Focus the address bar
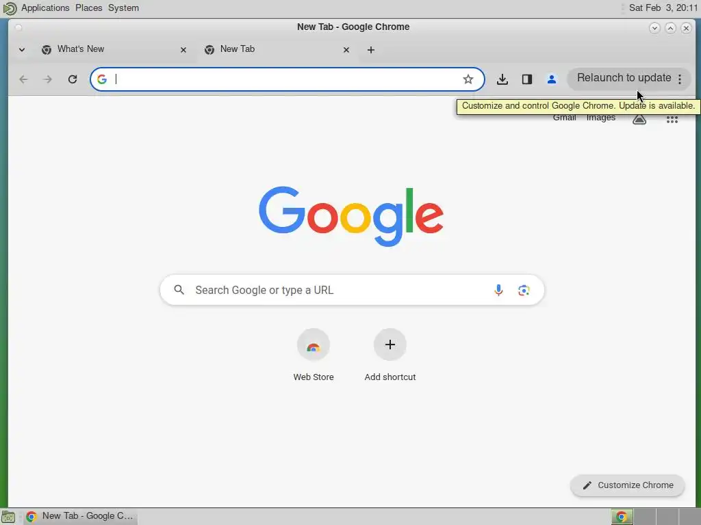The width and height of the screenshot is (701, 525). pos(286,79)
